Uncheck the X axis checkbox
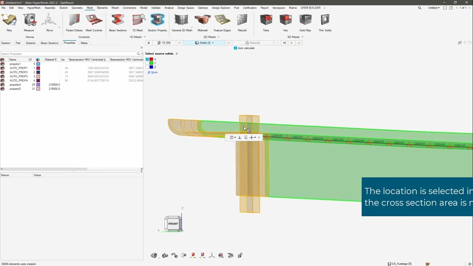Image resolution: width=473 pixels, height=266 pixels. [147, 59]
